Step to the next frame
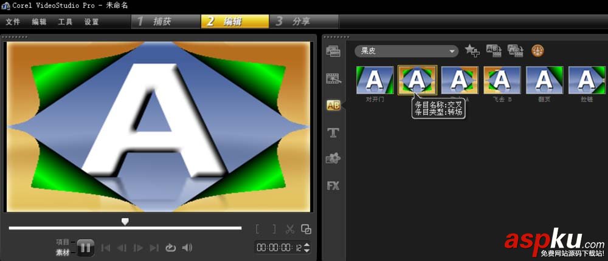Image resolution: width=608 pixels, height=261 pixels. (138, 248)
